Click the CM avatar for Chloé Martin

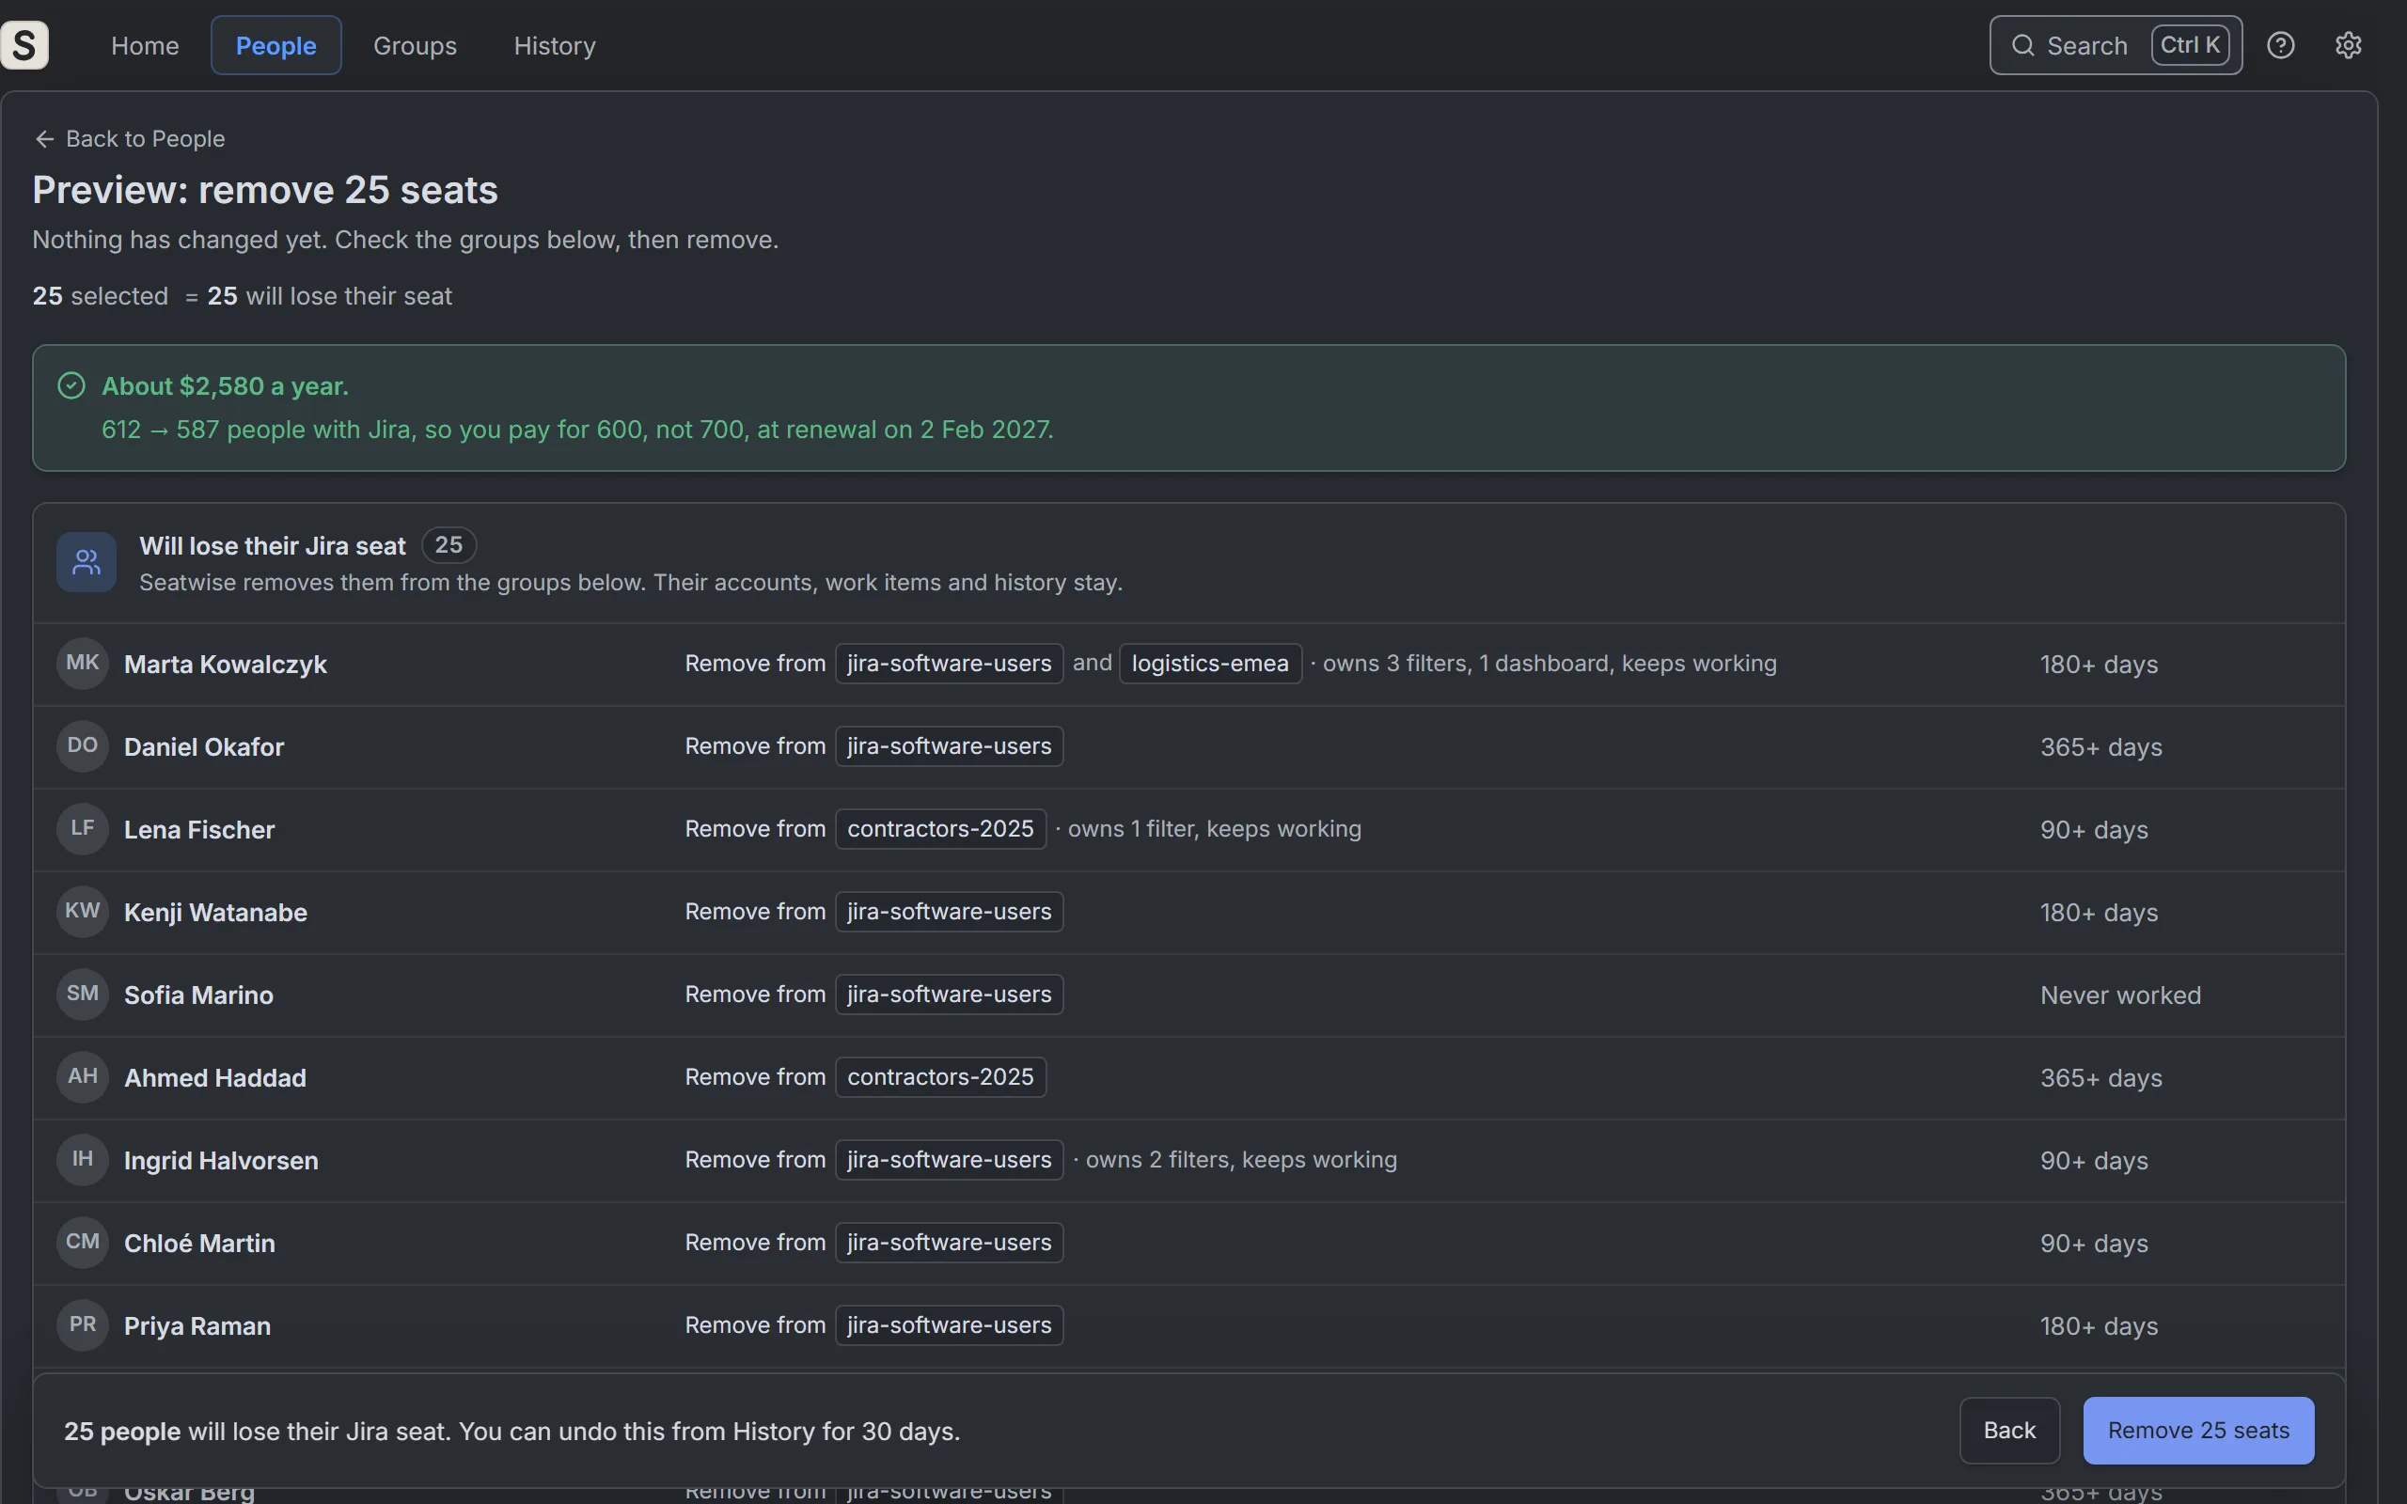[x=83, y=1242]
